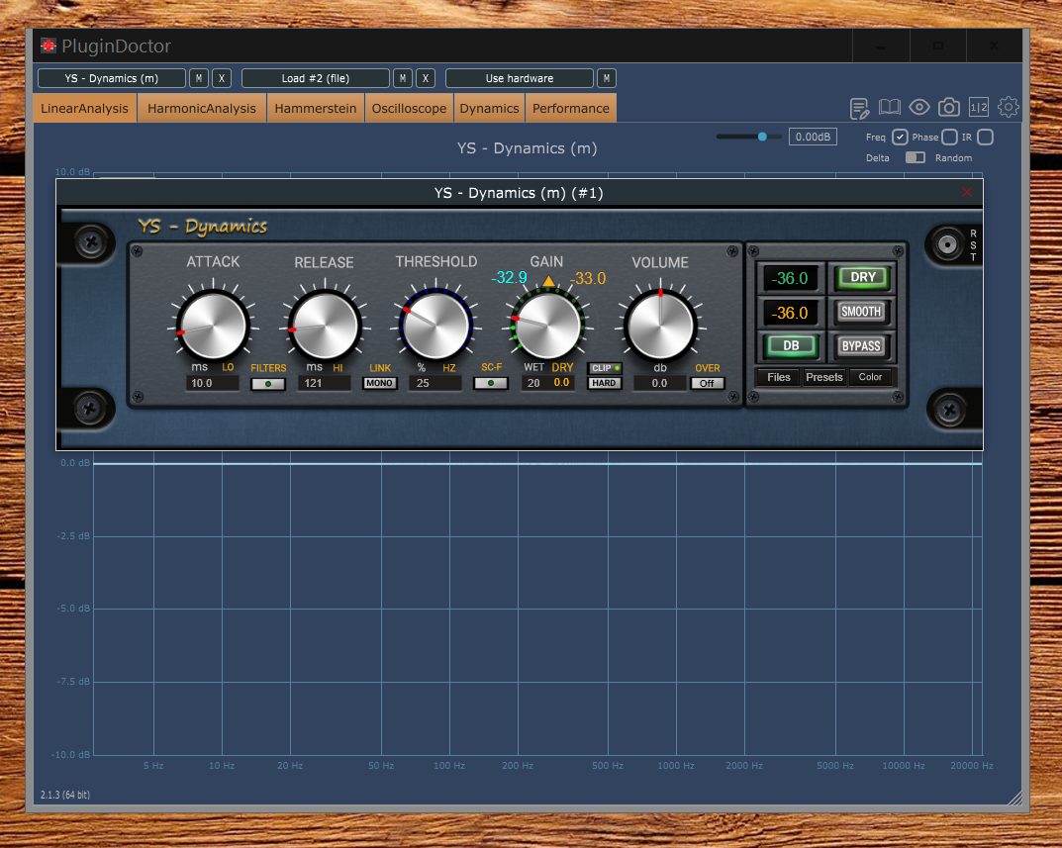Click the PluginDoctor red cross logo

click(48, 47)
